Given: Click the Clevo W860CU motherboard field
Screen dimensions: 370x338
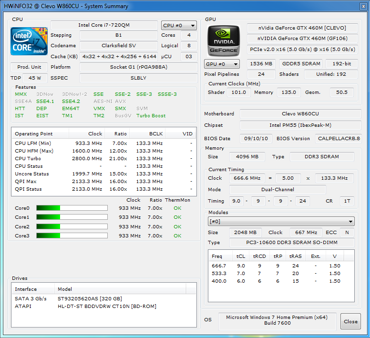Looking at the screenshot, I should pos(300,113).
